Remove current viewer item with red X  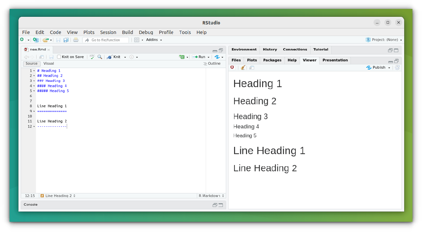tap(232, 67)
